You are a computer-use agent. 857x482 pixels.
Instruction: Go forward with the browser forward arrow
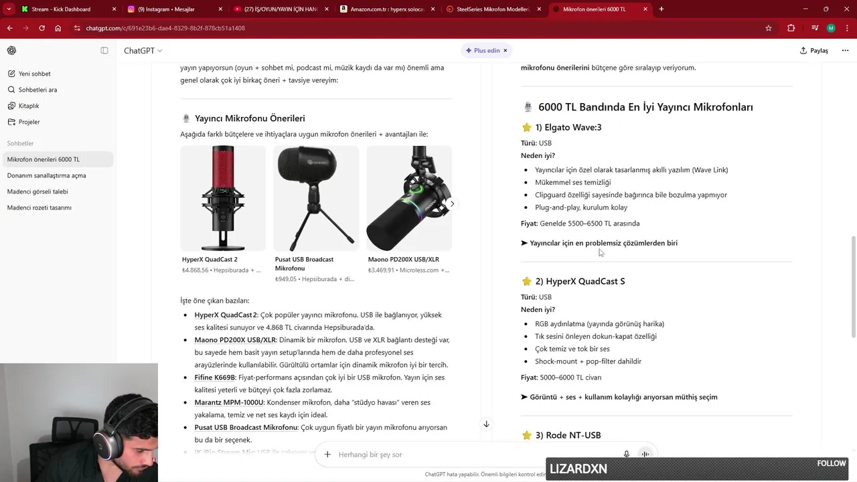tap(25, 28)
